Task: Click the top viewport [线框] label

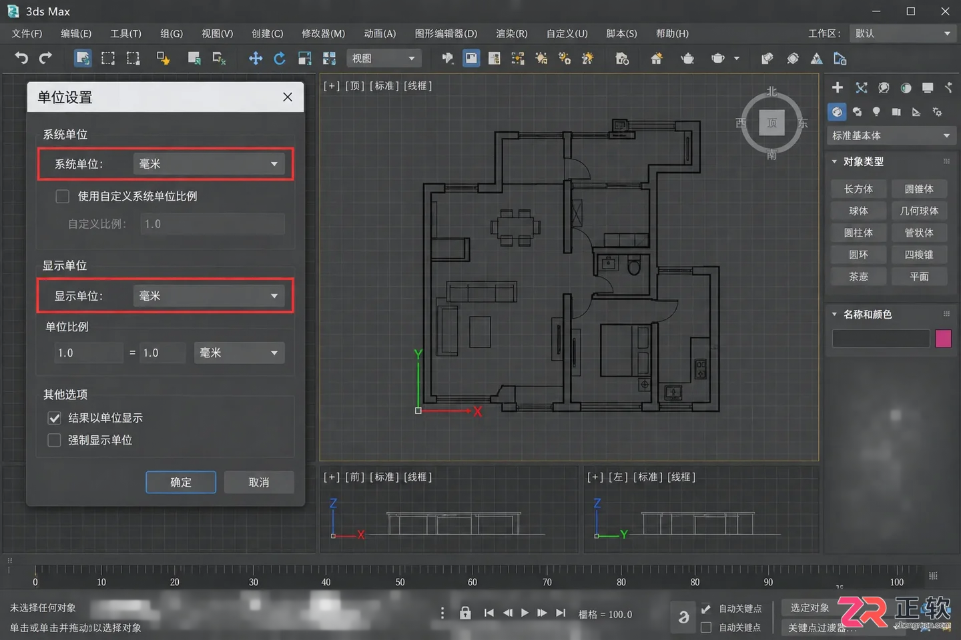Action: coord(418,85)
